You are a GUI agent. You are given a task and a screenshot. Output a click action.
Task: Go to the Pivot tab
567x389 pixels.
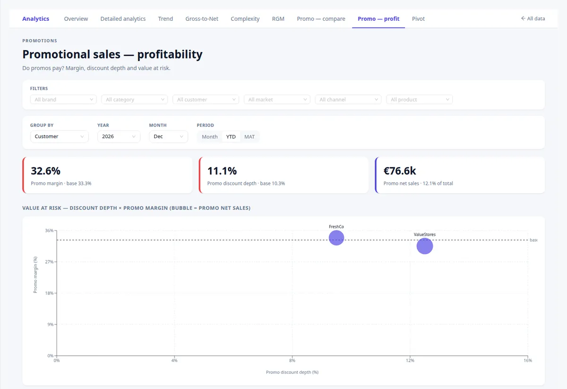(418, 18)
